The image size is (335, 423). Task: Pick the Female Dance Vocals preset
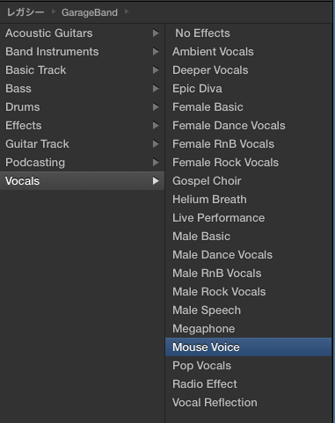[x=249, y=126]
